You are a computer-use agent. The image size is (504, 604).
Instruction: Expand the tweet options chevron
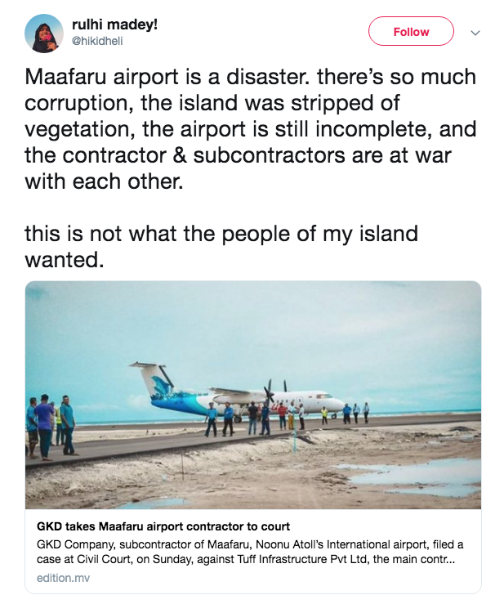[475, 33]
